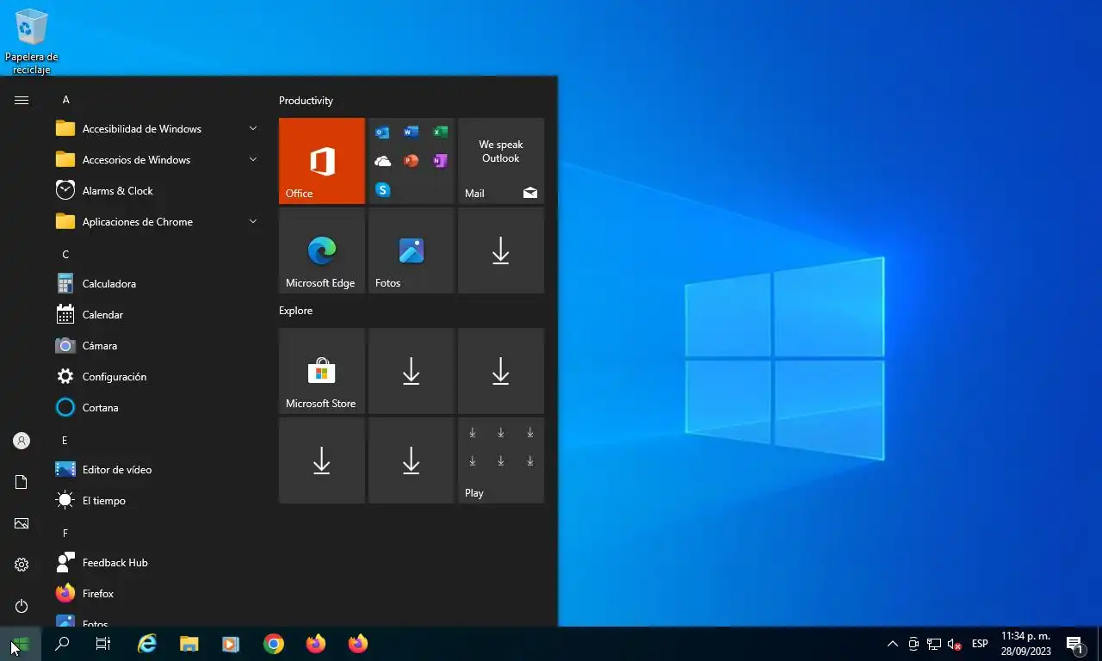The width and height of the screenshot is (1102, 661).
Task: Open Settings gear in Start sidebar
Action: click(x=22, y=565)
